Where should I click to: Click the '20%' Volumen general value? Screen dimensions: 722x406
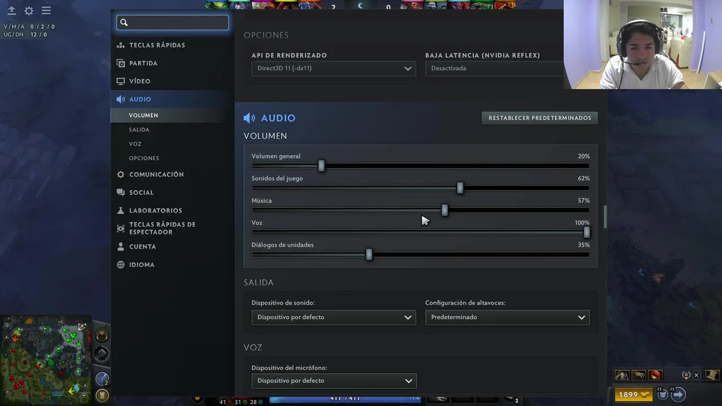click(584, 156)
